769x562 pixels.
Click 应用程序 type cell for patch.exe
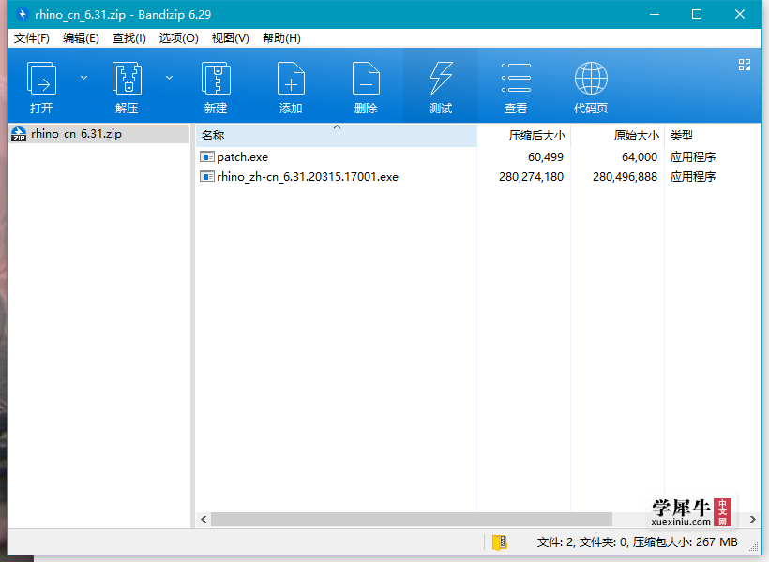(692, 157)
